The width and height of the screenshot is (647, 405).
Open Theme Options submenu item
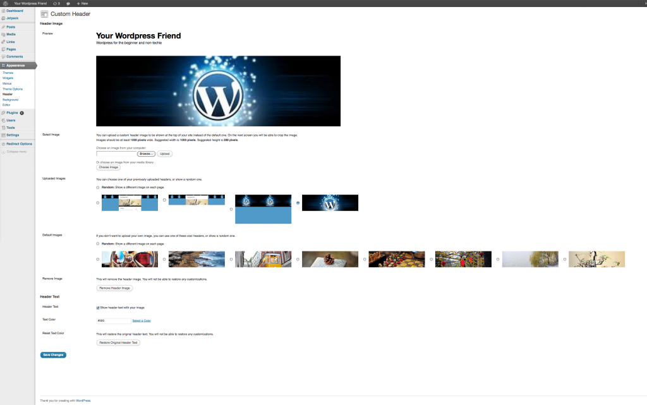tap(13, 89)
